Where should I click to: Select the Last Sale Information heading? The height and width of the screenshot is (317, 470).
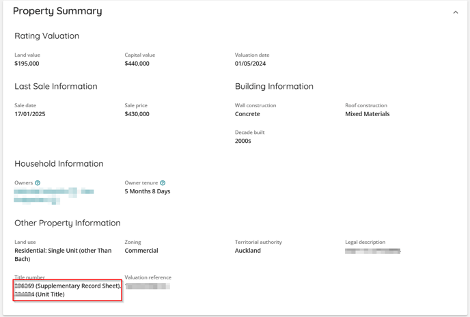[x=56, y=86]
